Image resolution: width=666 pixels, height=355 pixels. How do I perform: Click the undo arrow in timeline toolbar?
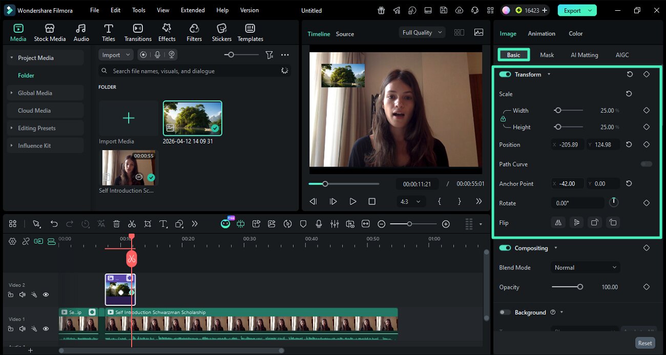pos(54,224)
